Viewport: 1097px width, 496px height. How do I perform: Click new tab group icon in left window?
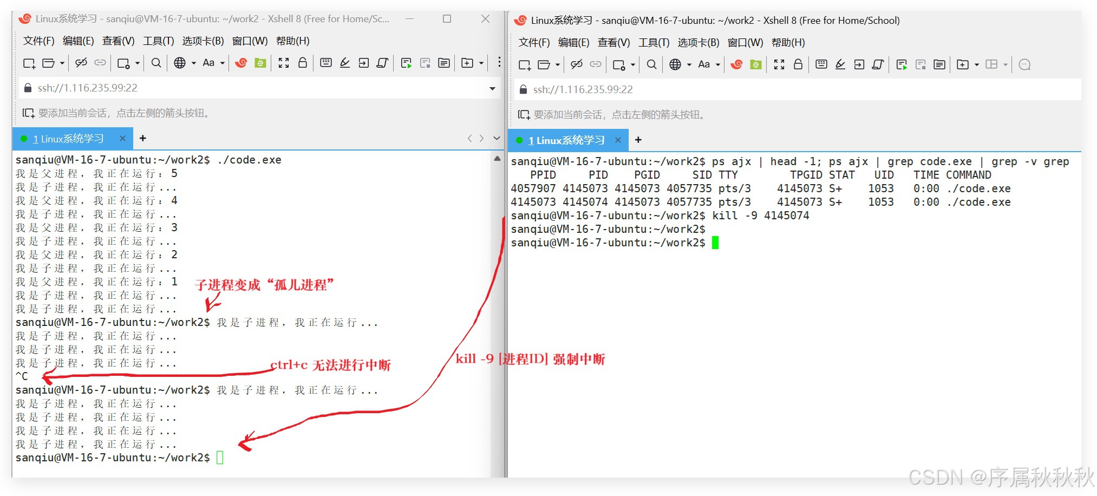467,63
